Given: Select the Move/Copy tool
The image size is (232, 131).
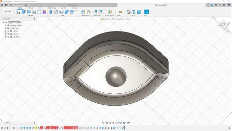Looking at the screenshot, I should (77, 12).
